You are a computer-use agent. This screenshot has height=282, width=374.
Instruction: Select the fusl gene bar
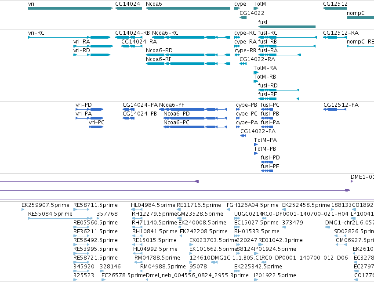click(x=287, y=27)
